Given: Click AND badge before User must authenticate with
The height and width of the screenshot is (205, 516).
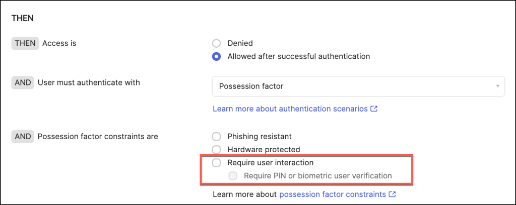Looking at the screenshot, I should pos(23,82).
